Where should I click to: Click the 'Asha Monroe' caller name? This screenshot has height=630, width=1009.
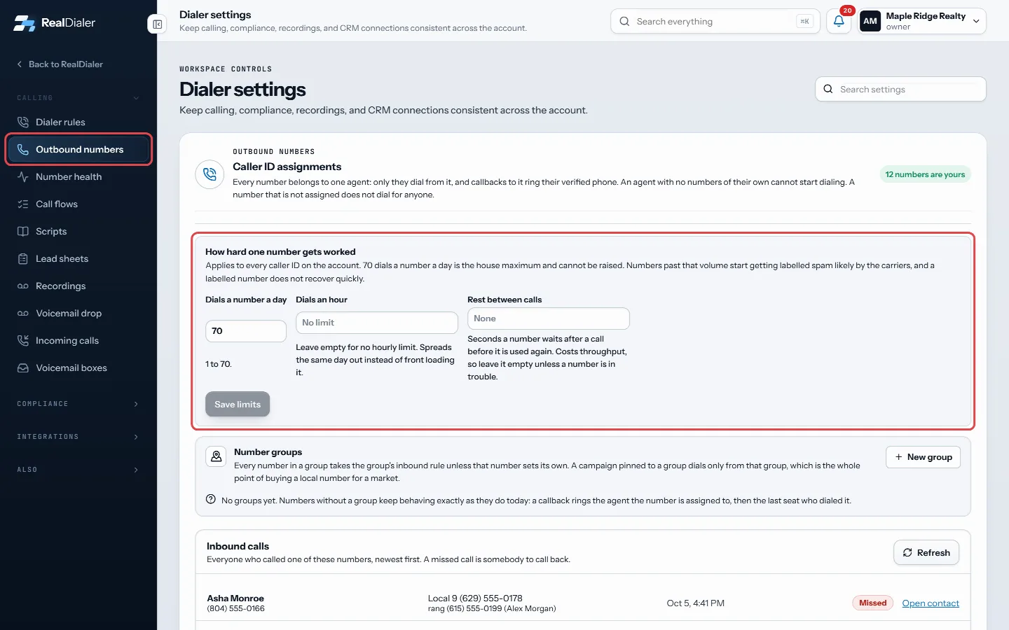[235, 598]
